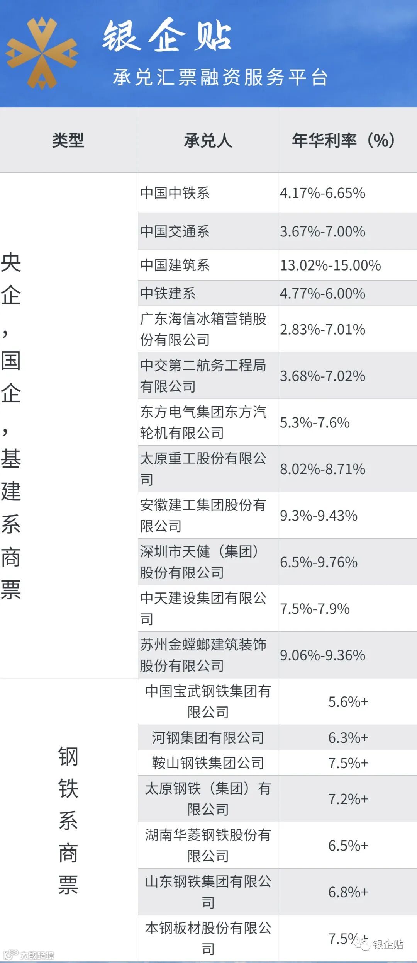
Task: Click the 中国建筑系 row
Action: coord(278,265)
